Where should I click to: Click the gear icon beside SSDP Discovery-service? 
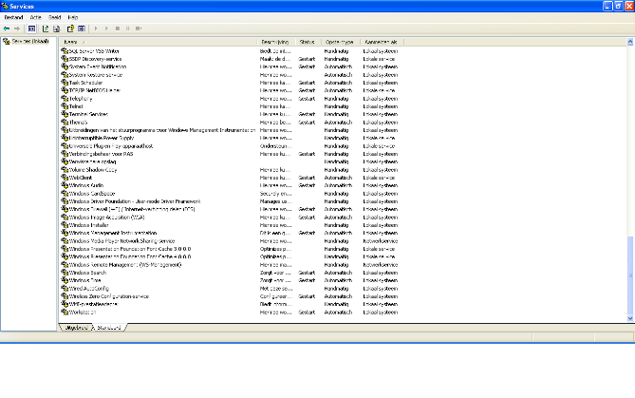coord(65,59)
